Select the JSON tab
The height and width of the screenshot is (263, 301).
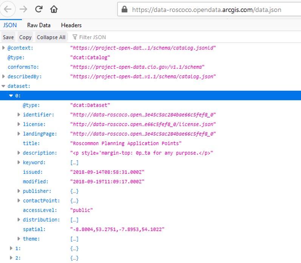[10, 25]
